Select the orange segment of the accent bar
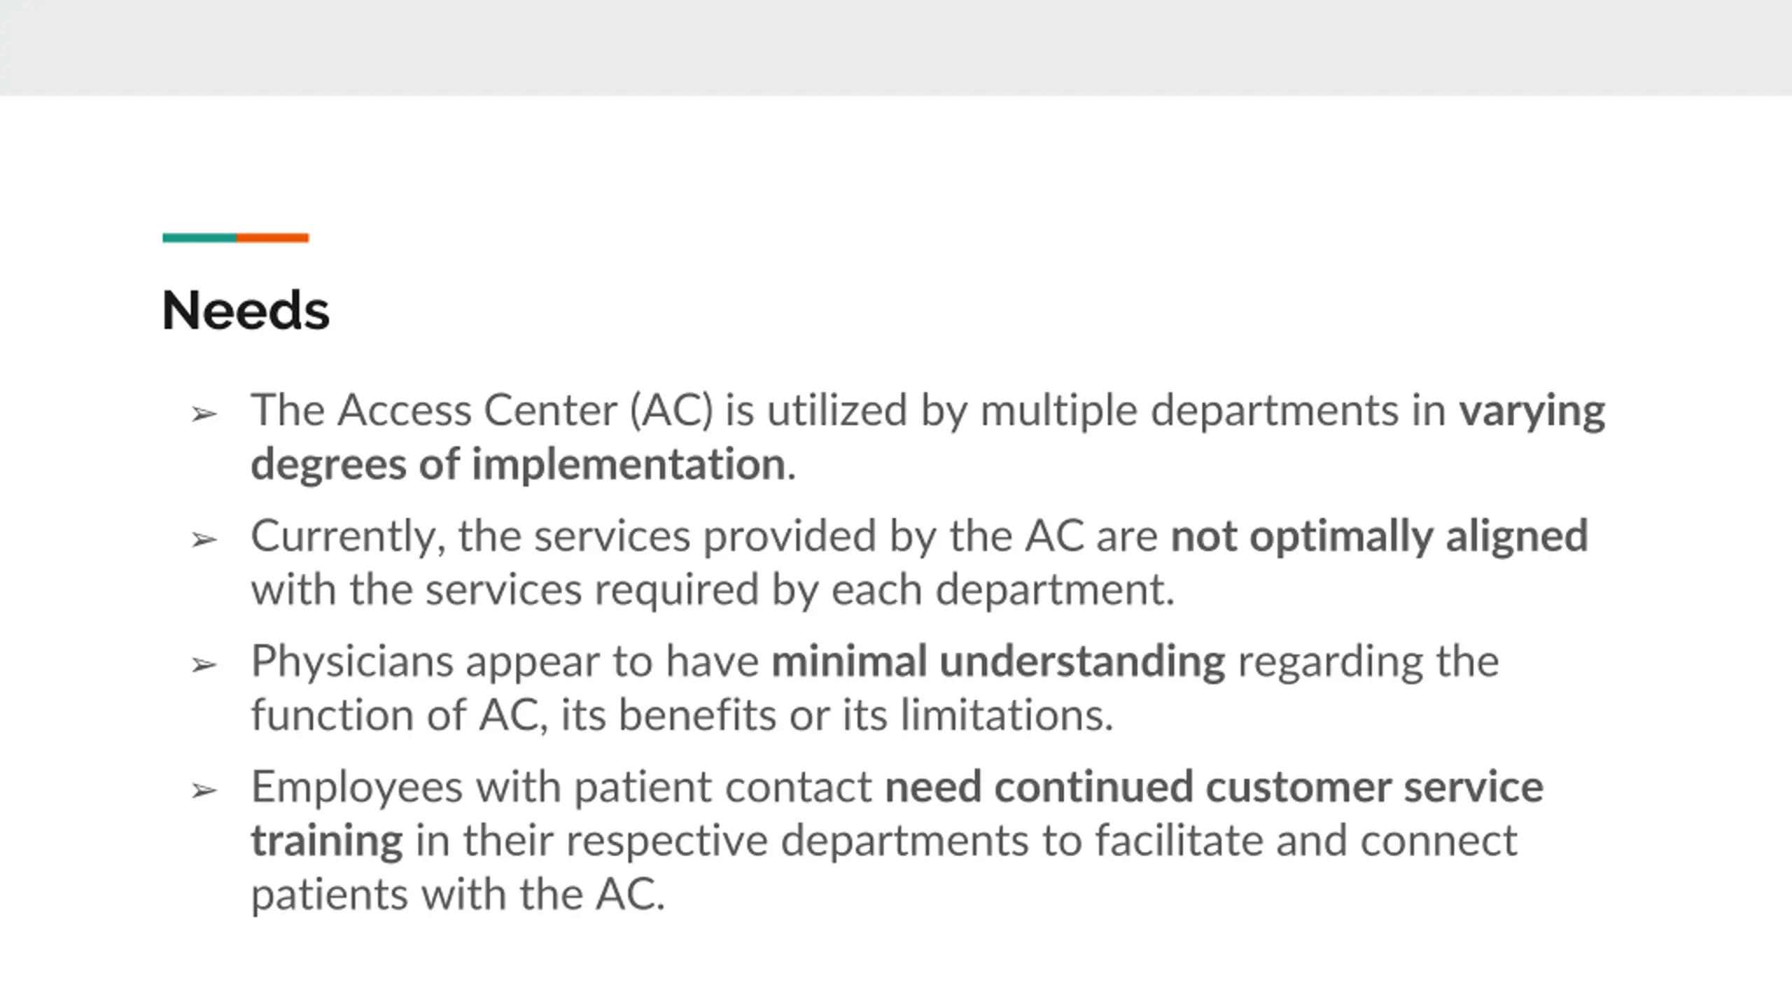The width and height of the screenshot is (1792, 1008). pyautogui.click(x=272, y=238)
